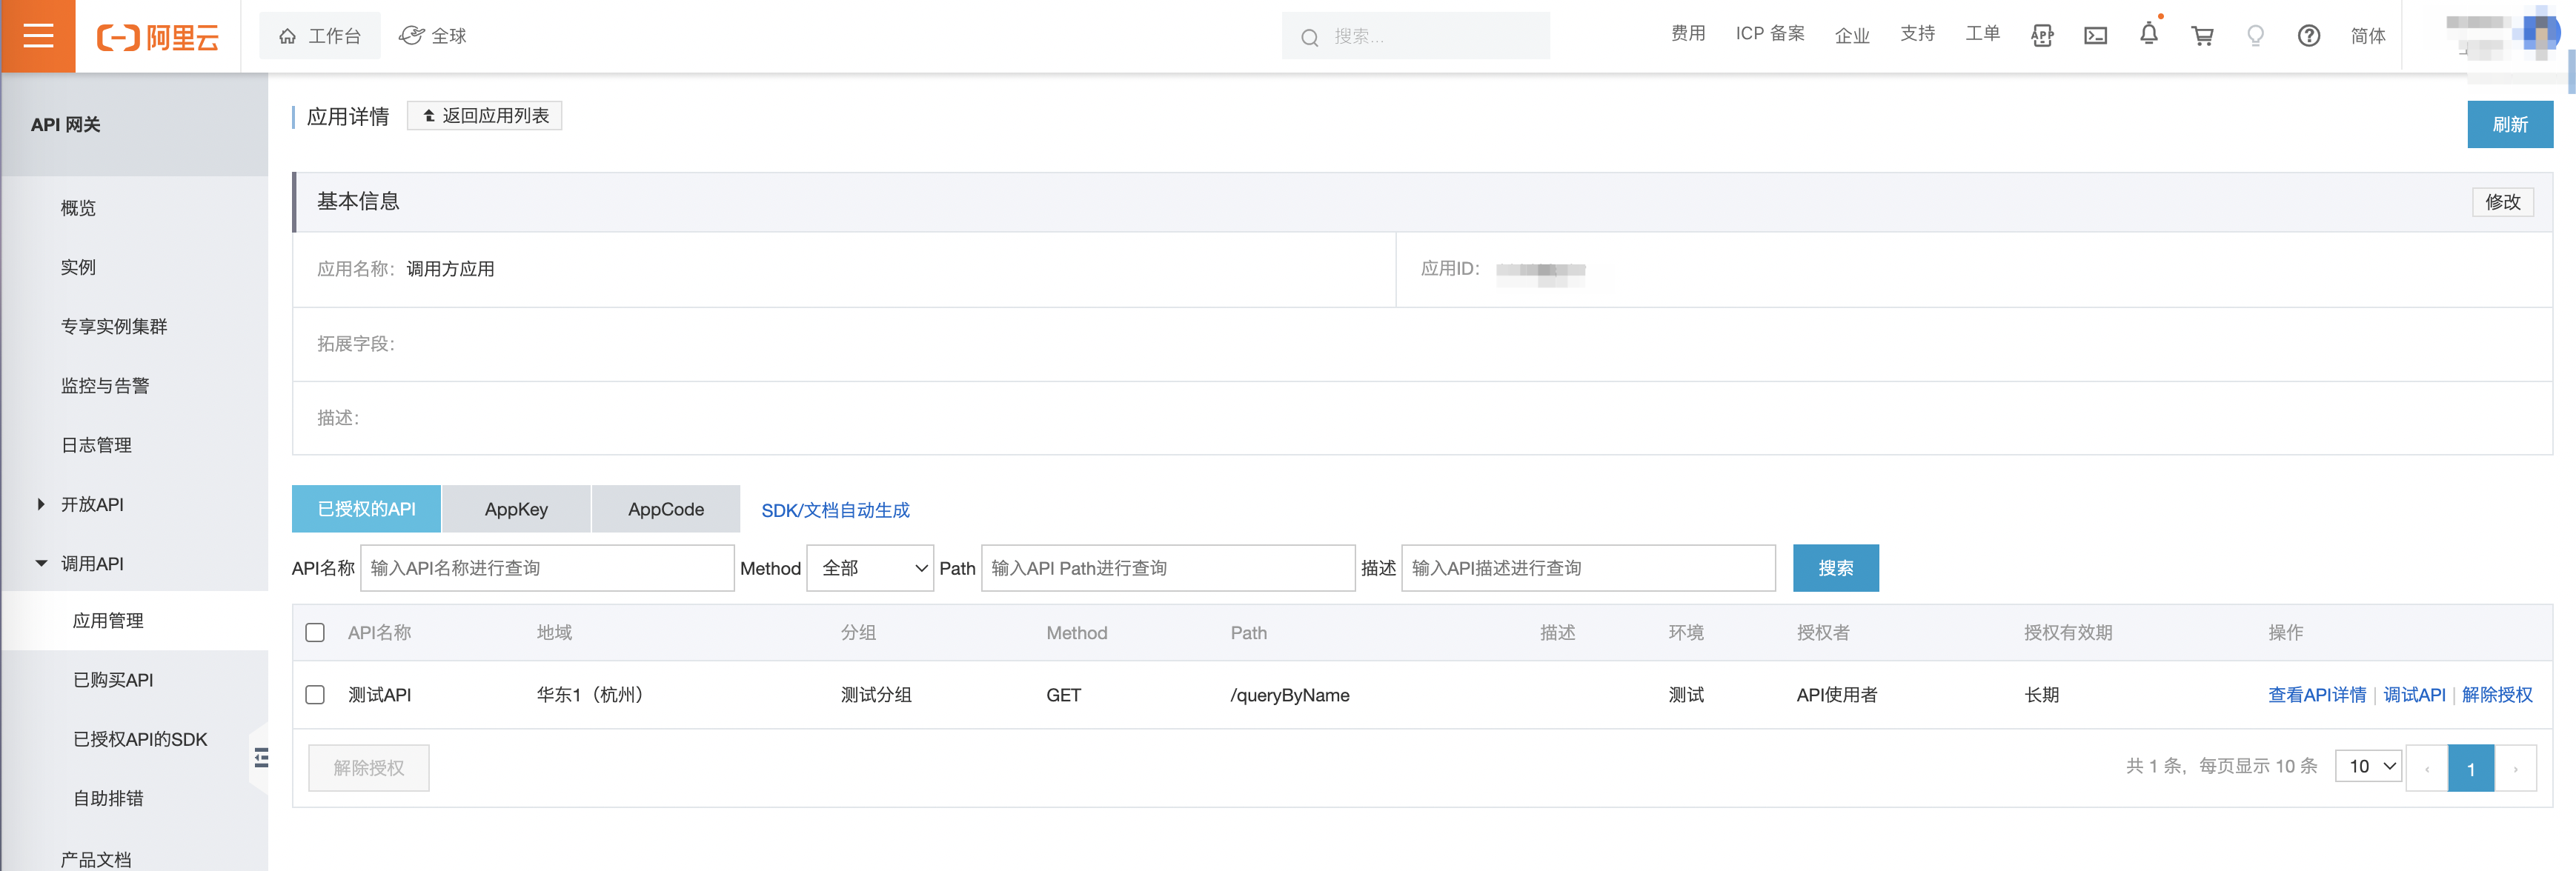Click the API名称 query input field
The width and height of the screenshot is (2576, 871).
pos(547,568)
